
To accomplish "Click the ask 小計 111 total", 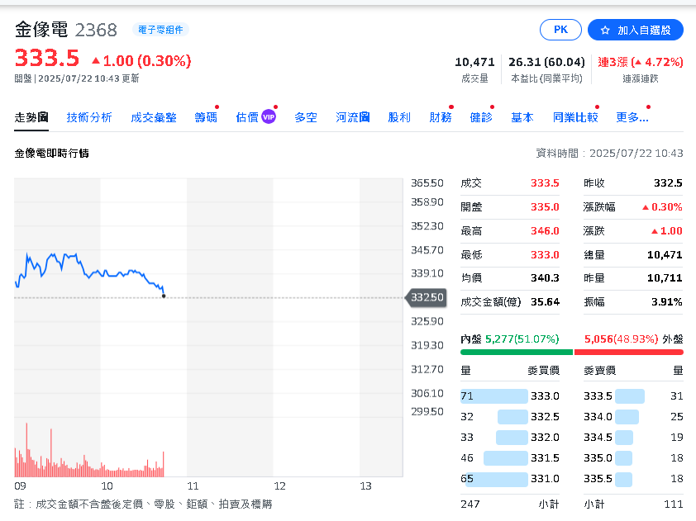I will pos(674,504).
